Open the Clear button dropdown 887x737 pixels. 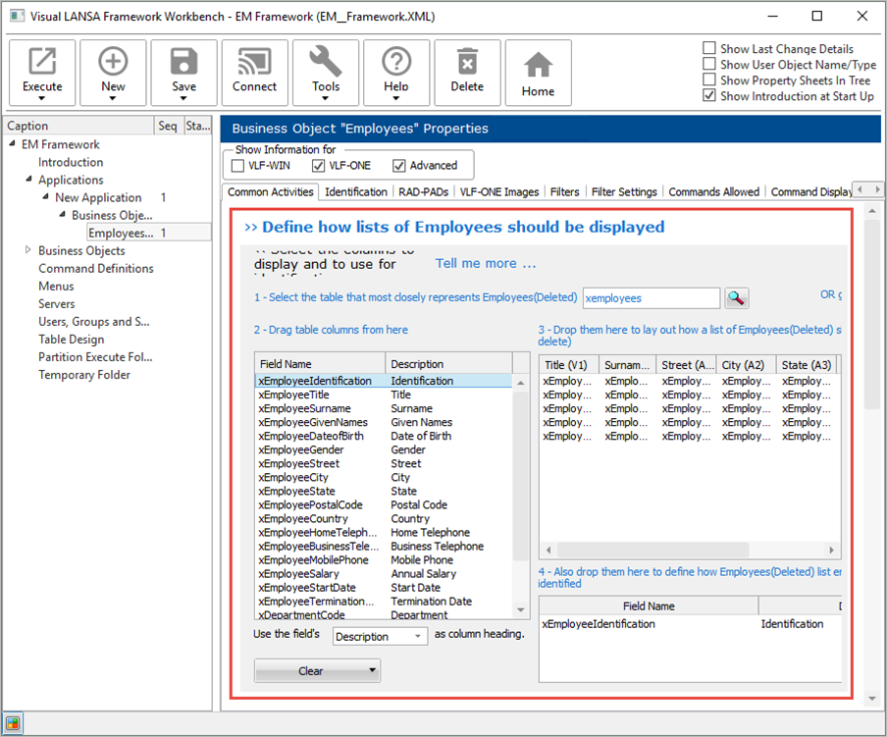373,671
